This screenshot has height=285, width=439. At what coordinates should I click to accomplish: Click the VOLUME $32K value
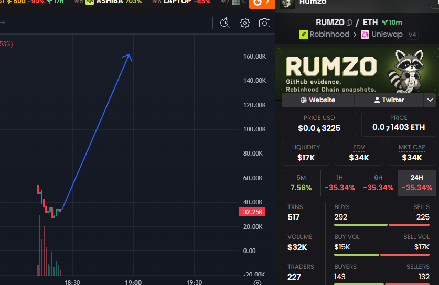pyautogui.click(x=297, y=247)
